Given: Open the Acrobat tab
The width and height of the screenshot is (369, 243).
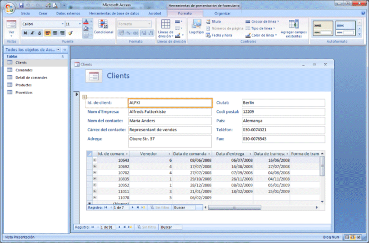Looking at the screenshot, I should pos(154,14).
